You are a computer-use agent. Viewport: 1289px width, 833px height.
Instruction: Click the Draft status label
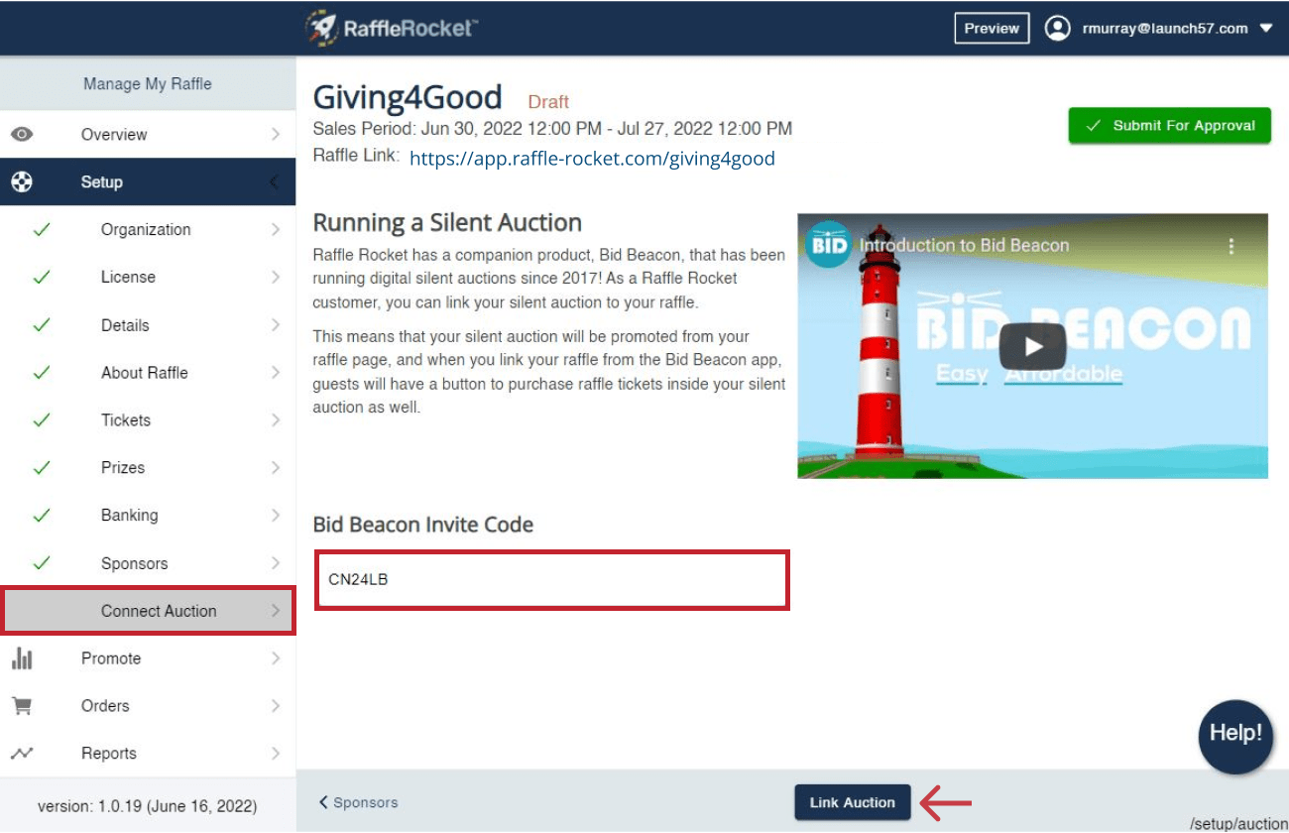click(x=548, y=101)
